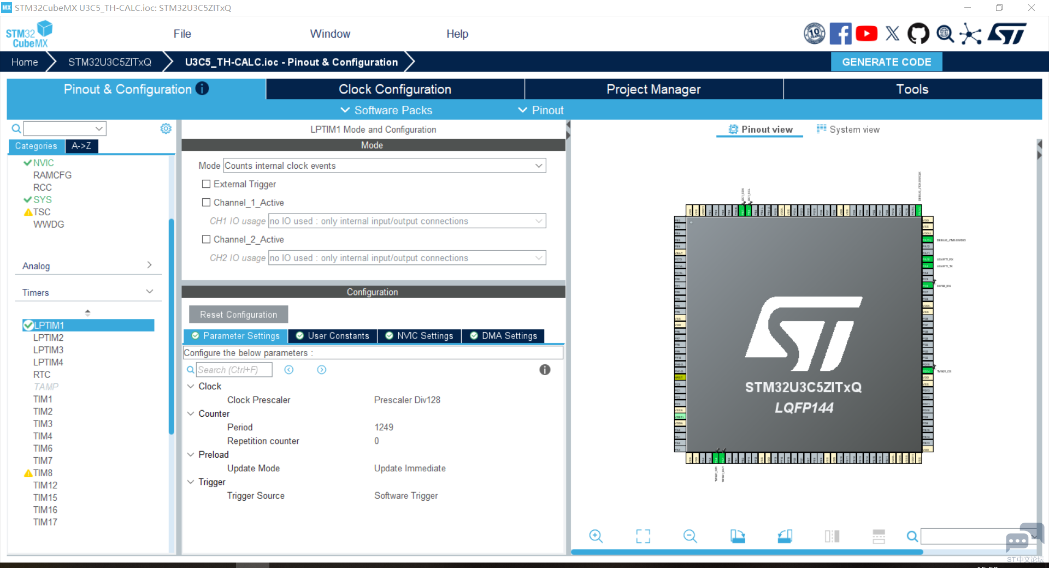Click the Period value 1249
Image resolution: width=1049 pixels, height=568 pixels.
[384, 427]
